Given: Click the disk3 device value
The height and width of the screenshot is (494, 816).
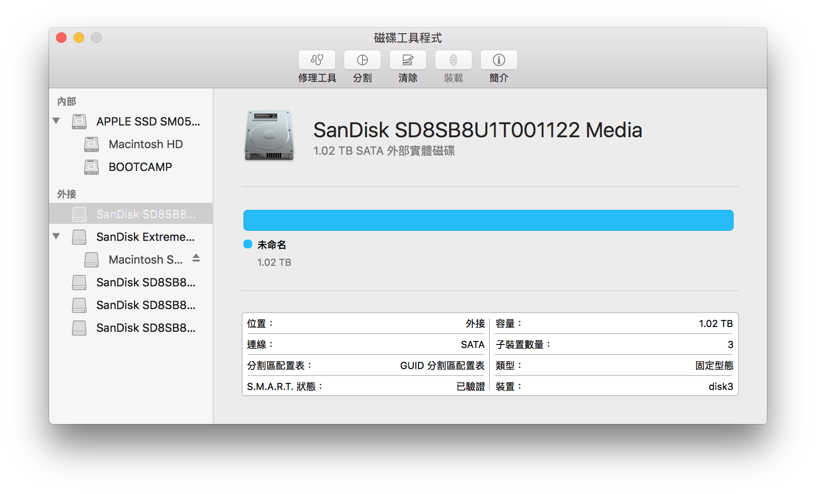Looking at the screenshot, I should click(x=721, y=386).
